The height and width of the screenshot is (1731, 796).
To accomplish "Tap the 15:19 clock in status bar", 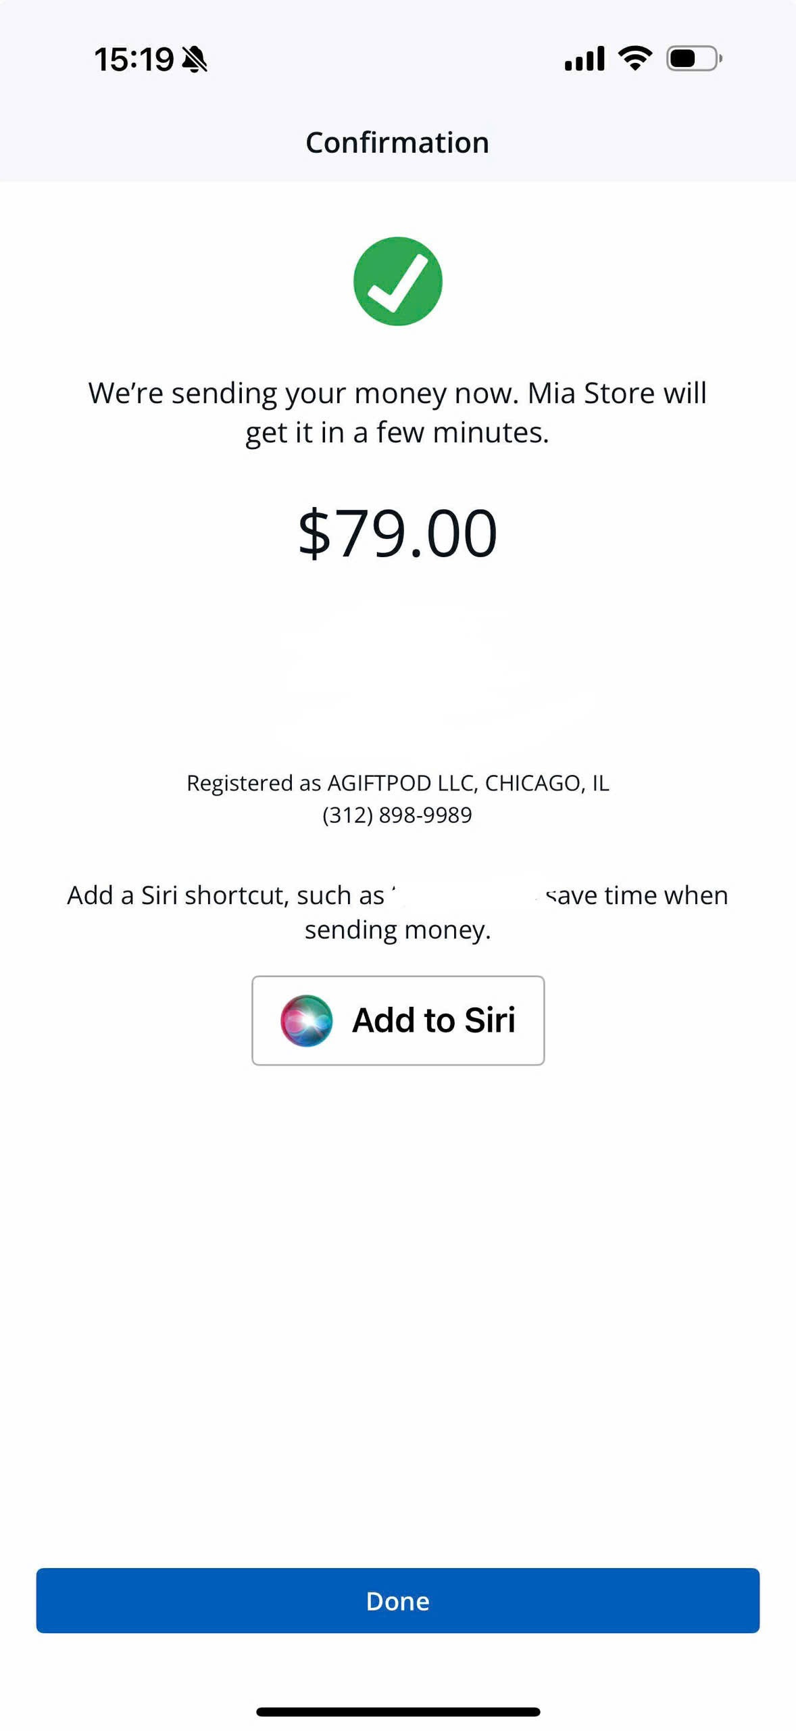I will point(134,60).
